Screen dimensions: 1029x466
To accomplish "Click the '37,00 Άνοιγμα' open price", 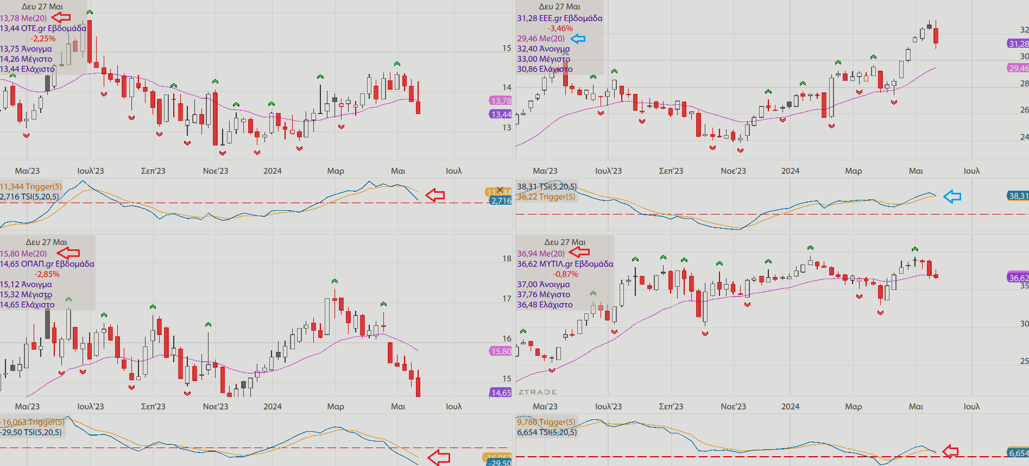I will pos(544,285).
